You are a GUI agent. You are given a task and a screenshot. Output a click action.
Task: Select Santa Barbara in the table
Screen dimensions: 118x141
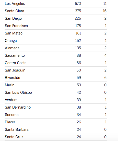[17, 130]
